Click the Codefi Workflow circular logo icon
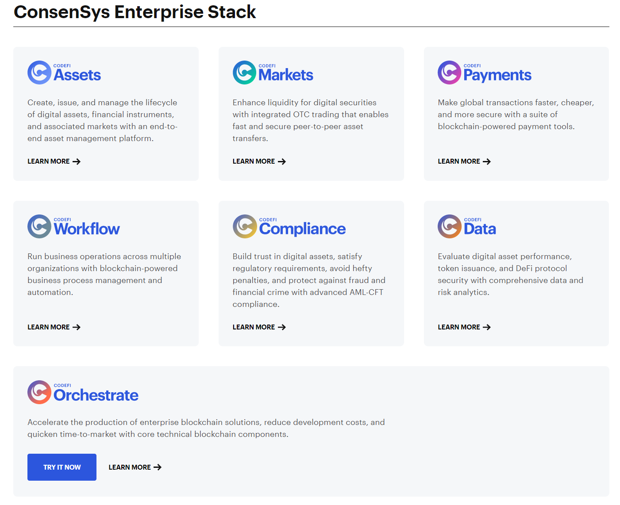The image size is (620, 505). coord(39,226)
